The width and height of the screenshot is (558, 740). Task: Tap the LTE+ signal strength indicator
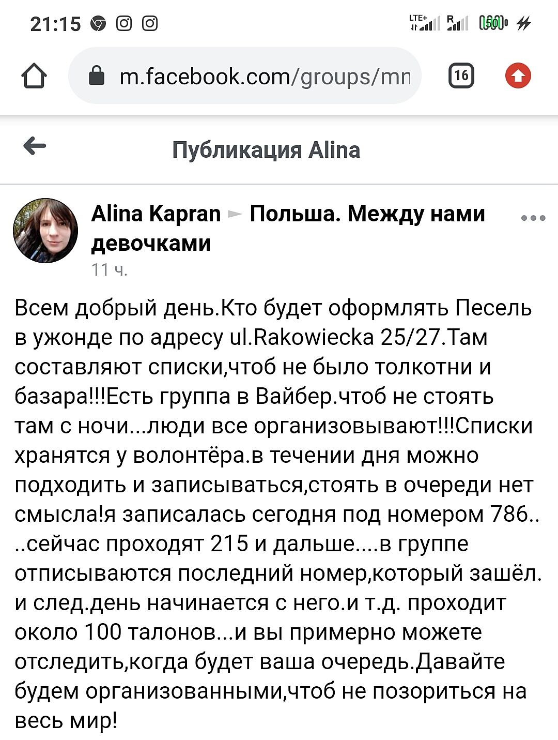click(424, 23)
